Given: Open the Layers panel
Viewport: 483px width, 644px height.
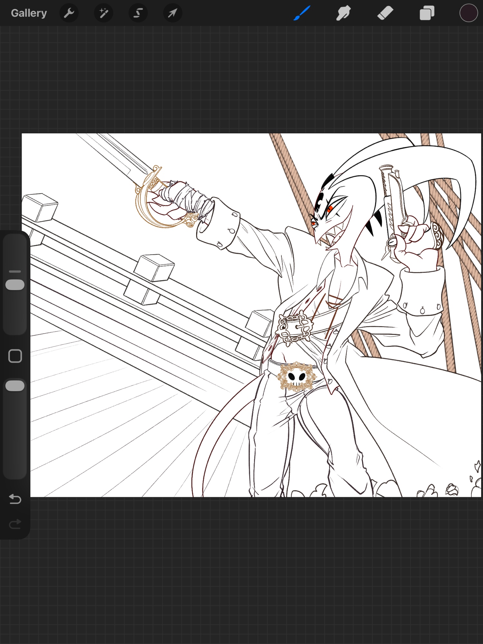Looking at the screenshot, I should coord(427,13).
